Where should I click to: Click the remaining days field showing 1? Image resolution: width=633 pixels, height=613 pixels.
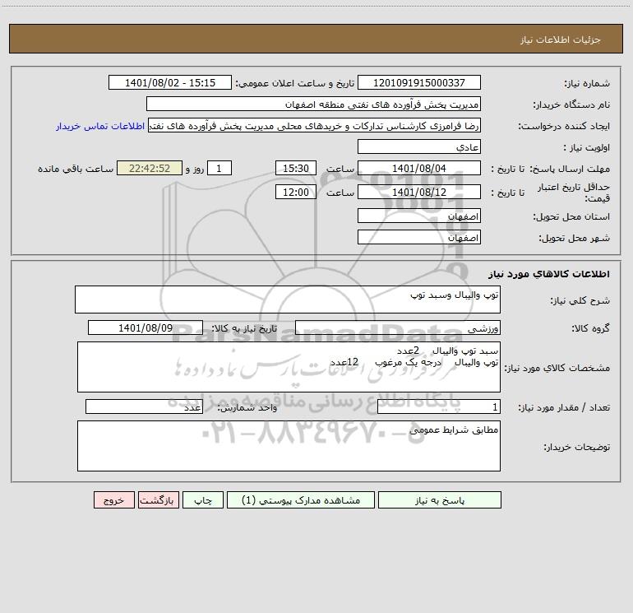219,168
